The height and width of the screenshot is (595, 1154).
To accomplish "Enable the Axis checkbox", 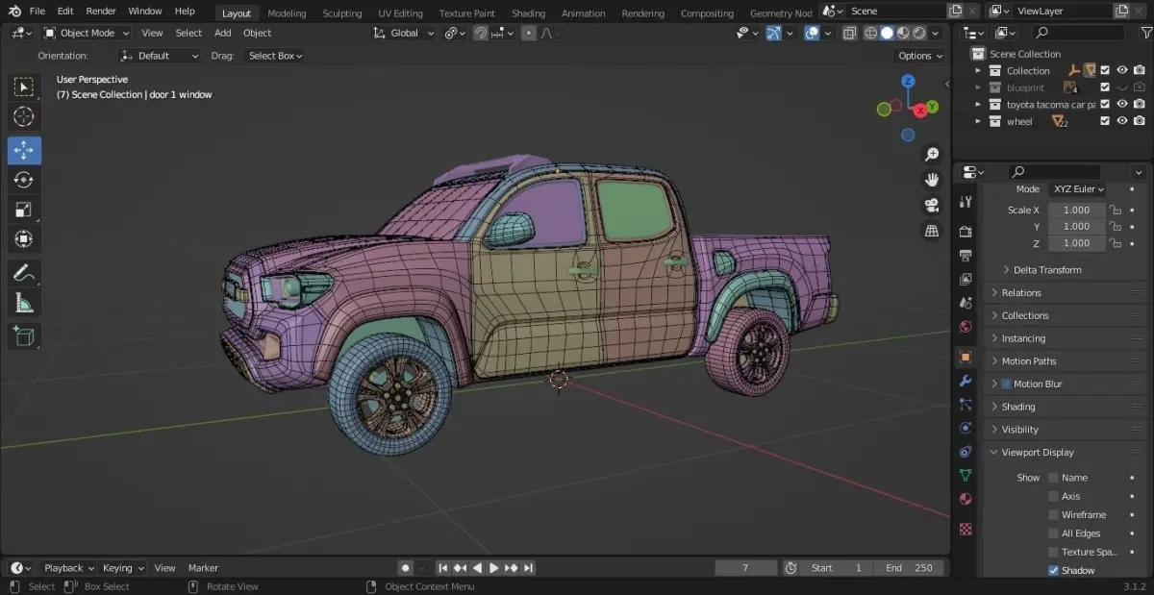I will pos(1053,496).
